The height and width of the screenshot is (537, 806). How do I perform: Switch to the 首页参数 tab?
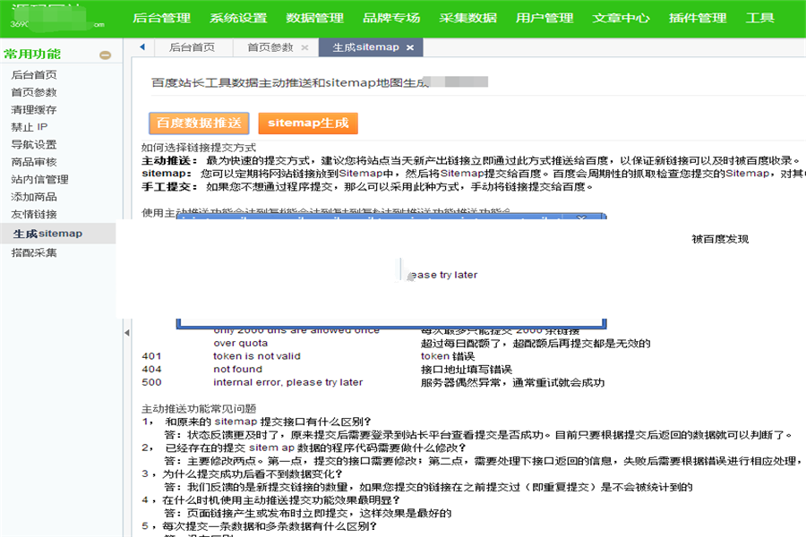(270, 47)
